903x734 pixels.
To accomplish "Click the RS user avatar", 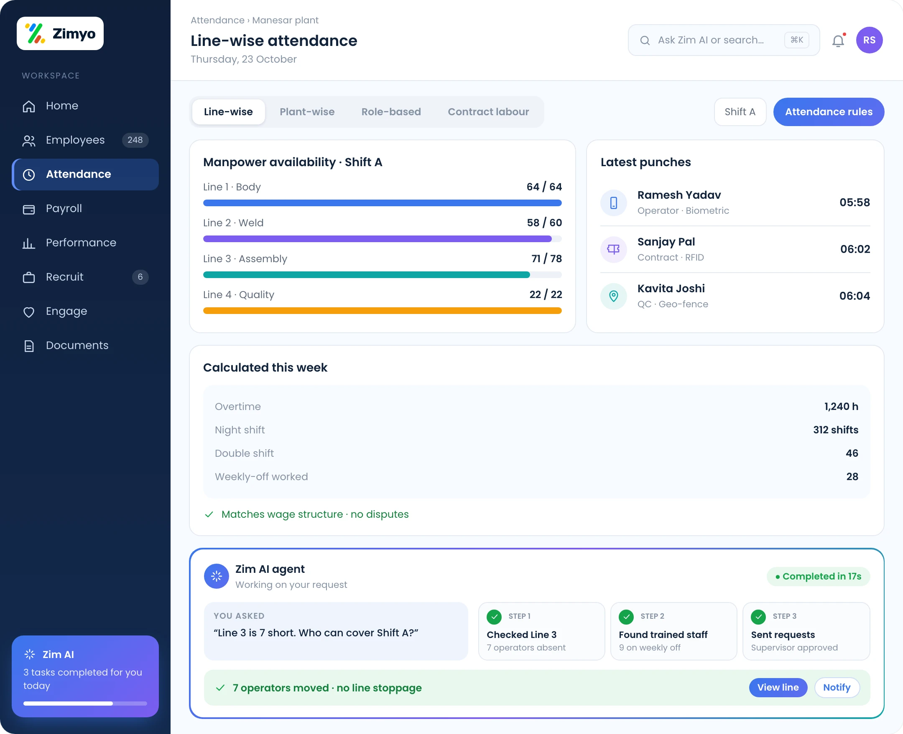I will [869, 40].
